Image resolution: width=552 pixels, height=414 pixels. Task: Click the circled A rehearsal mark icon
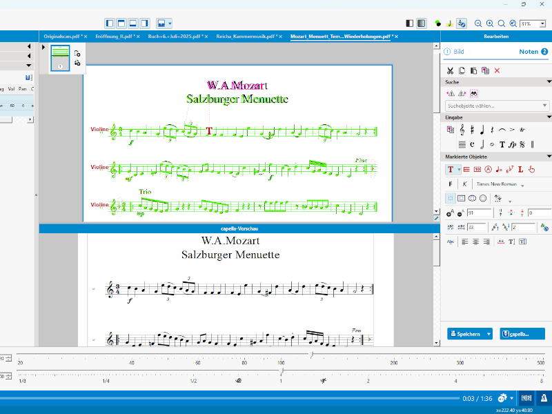488,169
